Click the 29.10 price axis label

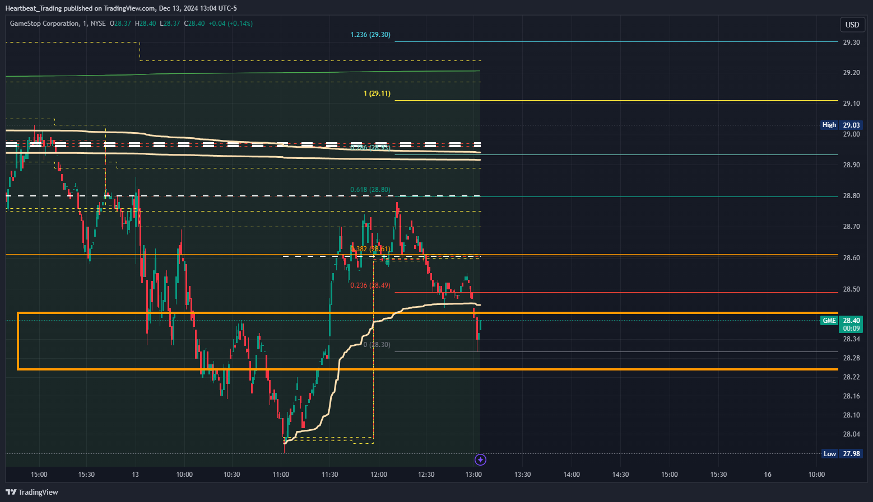click(851, 104)
